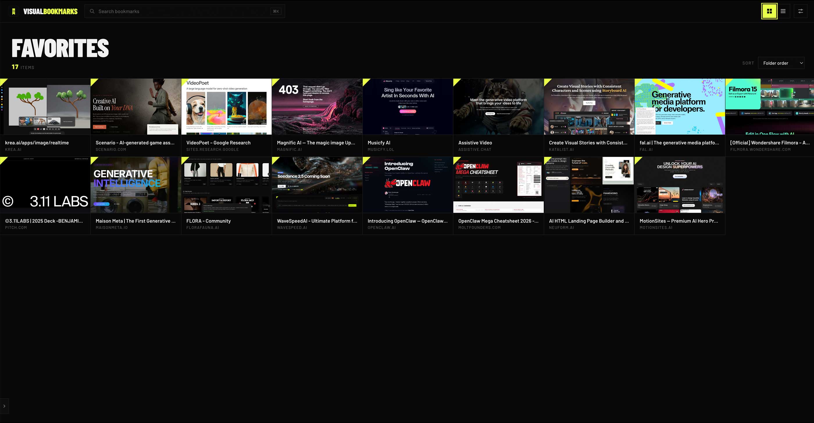Click the FLORAFAUNA.AI domain label
The image size is (814, 423).
[203, 227]
